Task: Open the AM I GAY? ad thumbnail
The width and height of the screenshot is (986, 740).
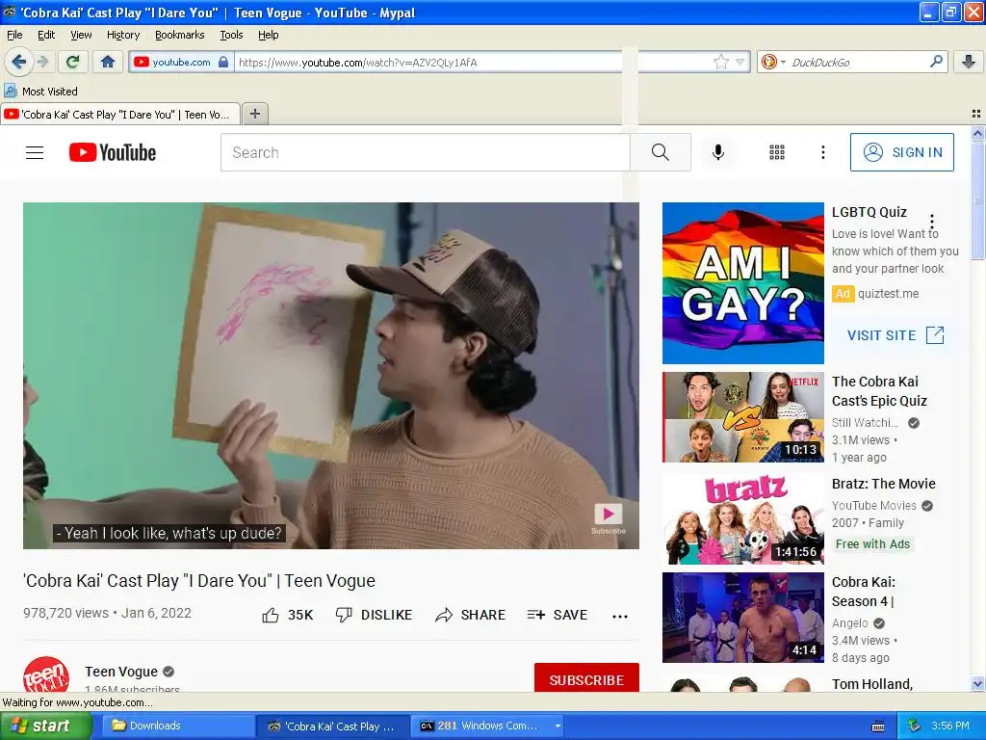Action: [742, 283]
